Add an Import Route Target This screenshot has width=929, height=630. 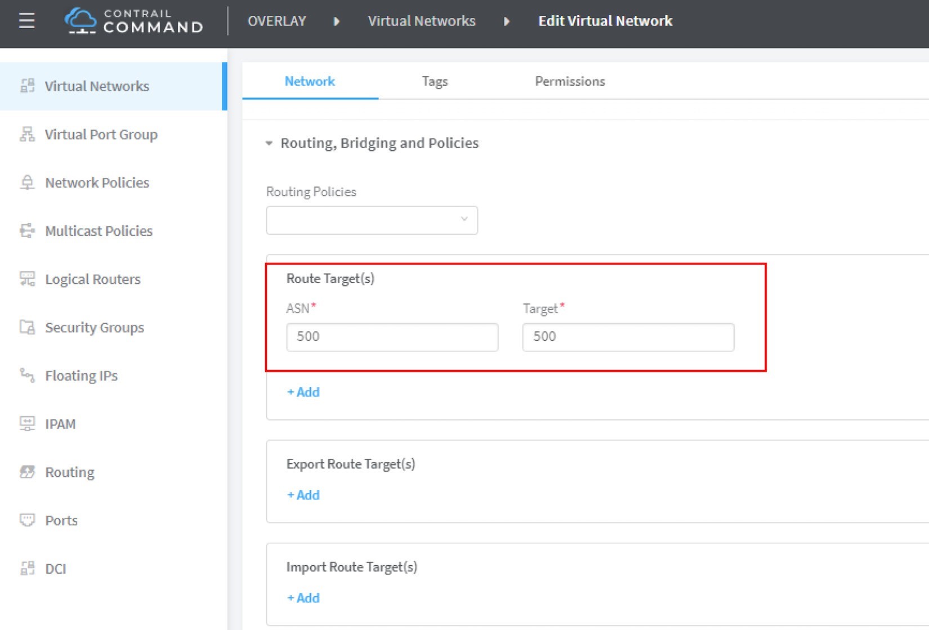[x=303, y=598]
